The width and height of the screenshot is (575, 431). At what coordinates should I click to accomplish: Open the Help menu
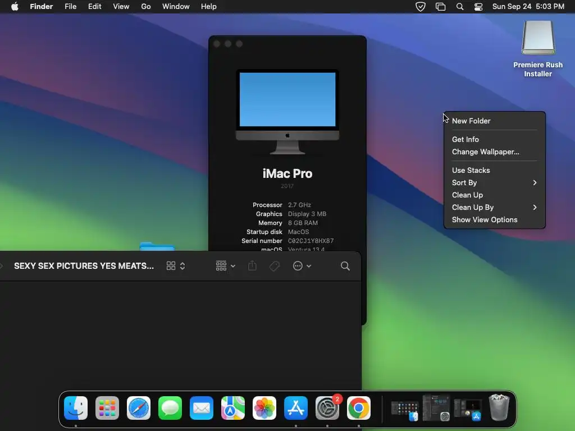click(209, 7)
